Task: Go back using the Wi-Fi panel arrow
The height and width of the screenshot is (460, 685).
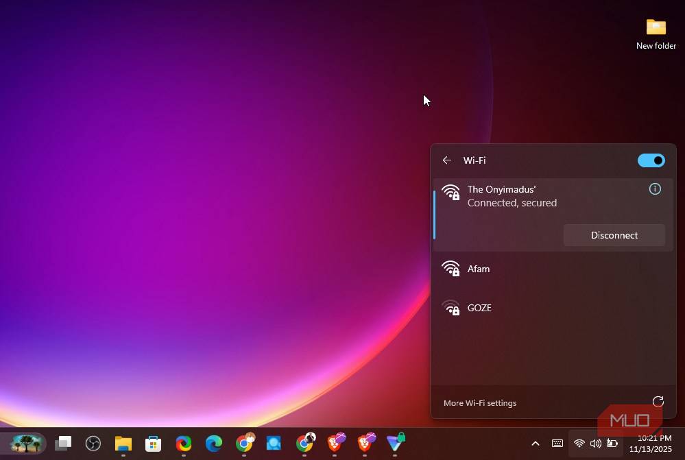Action: (x=447, y=160)
